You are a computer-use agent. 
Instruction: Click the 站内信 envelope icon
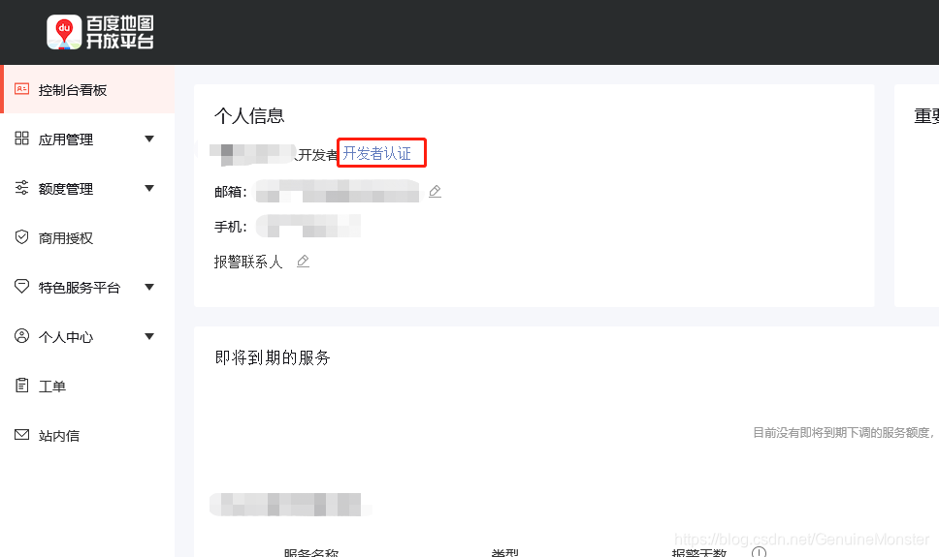coord(21,434)
